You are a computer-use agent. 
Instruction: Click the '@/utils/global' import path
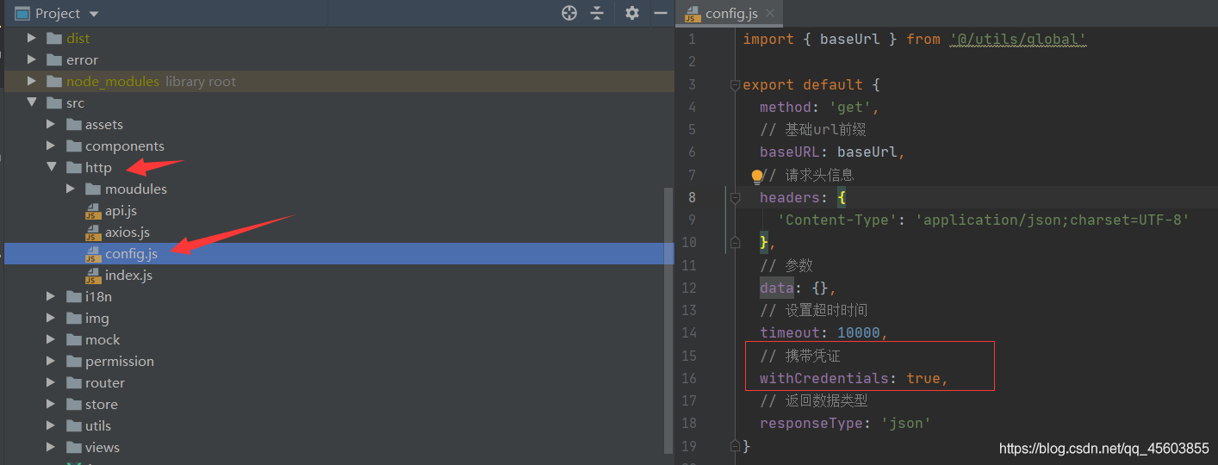point(1018,40)
